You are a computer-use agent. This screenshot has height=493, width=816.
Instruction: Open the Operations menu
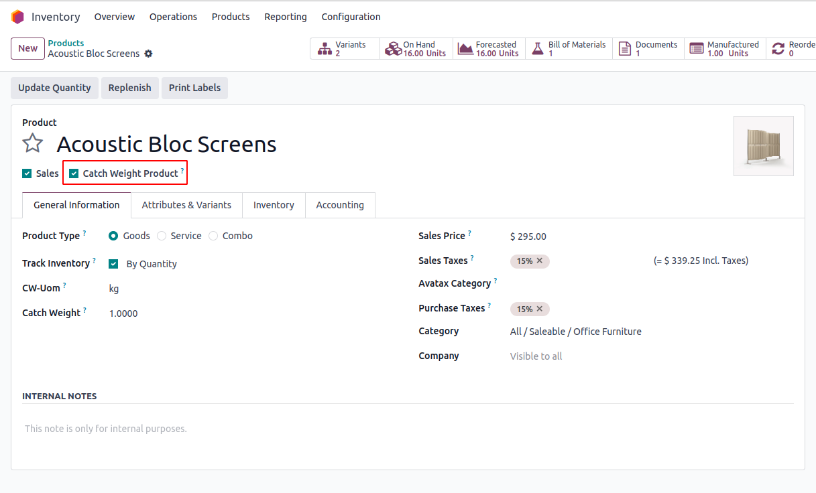coord(173,17)
